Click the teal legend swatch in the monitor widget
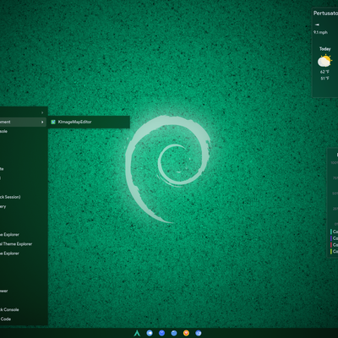 point(331,232)
